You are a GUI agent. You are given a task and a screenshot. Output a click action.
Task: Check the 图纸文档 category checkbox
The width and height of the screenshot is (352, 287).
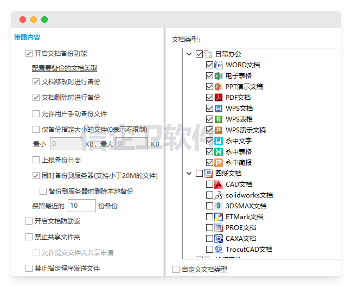pyautogui.click(x=199, y=174)
